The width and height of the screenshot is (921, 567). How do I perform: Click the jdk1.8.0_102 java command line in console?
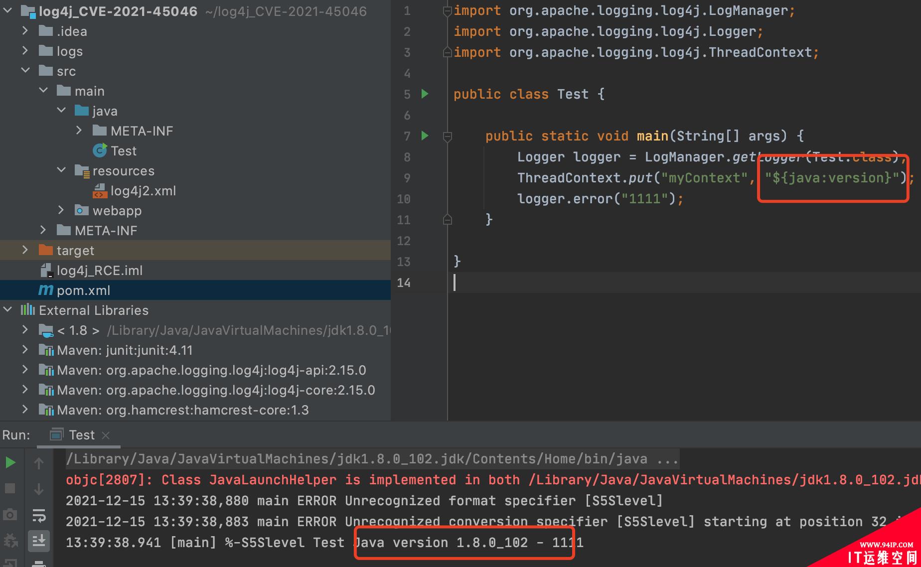pos(372,459)
